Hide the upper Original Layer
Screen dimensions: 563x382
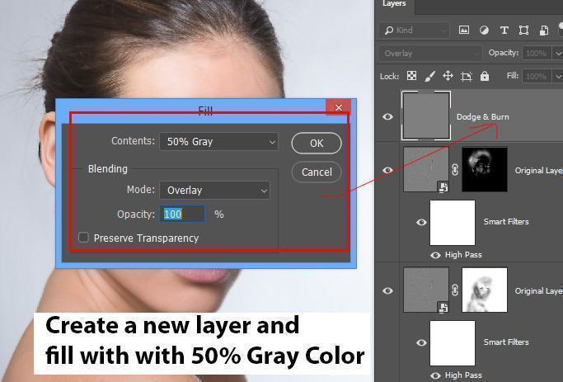pyautogui.click(x=387, y=170)
